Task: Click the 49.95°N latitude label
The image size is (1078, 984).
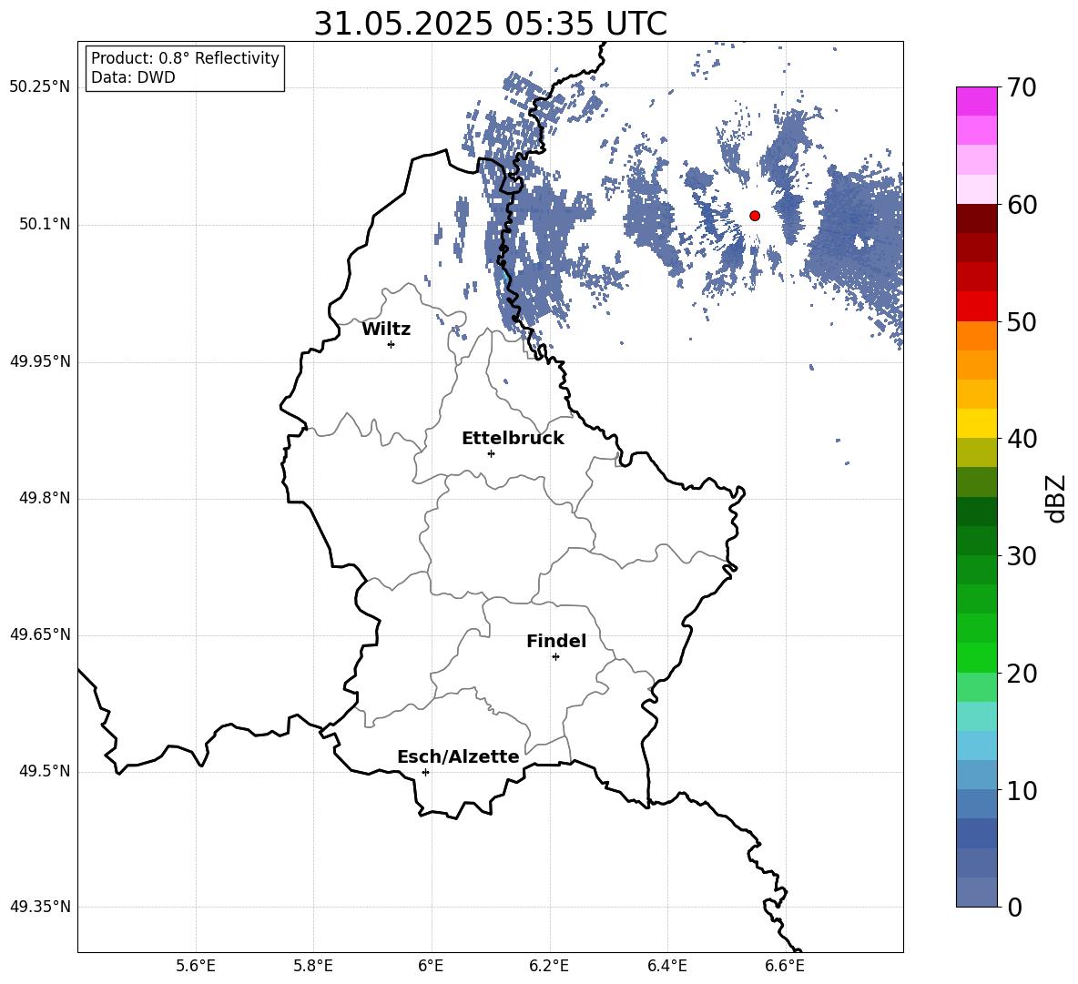Action: [x=40, y=361]
